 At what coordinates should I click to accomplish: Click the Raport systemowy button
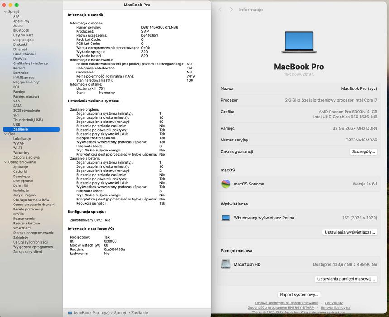point(299,295)
